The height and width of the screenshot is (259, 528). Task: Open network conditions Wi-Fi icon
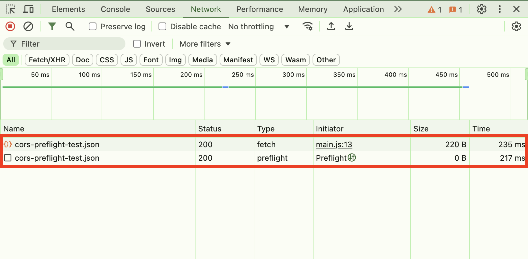tap(308, 26)
